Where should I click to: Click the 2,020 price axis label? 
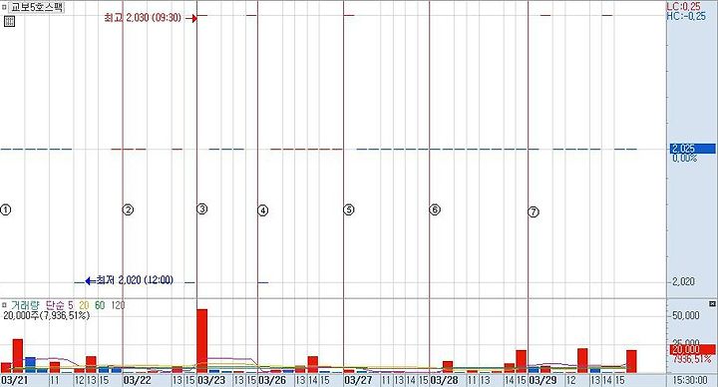pos(684,281)
